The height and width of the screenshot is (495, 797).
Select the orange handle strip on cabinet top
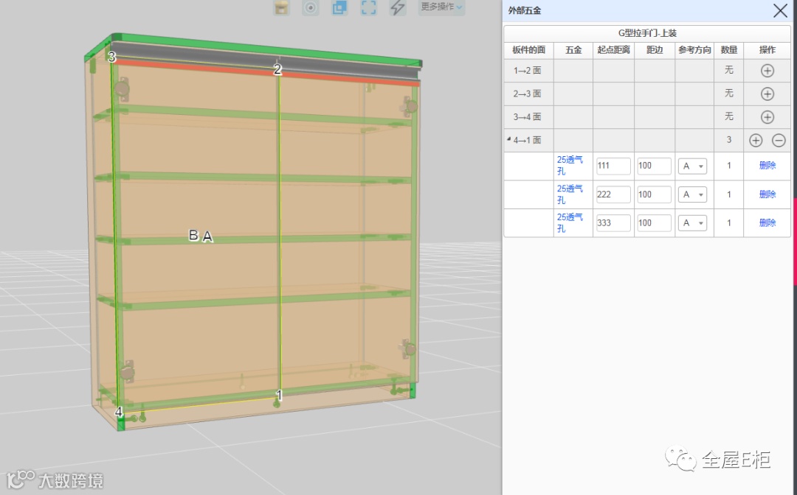coord(267,72)
